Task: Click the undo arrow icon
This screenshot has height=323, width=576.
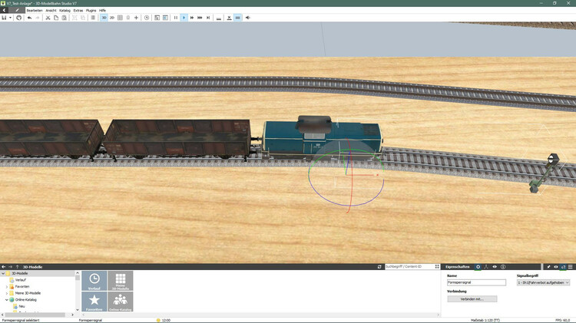Action: click(29, 18)
